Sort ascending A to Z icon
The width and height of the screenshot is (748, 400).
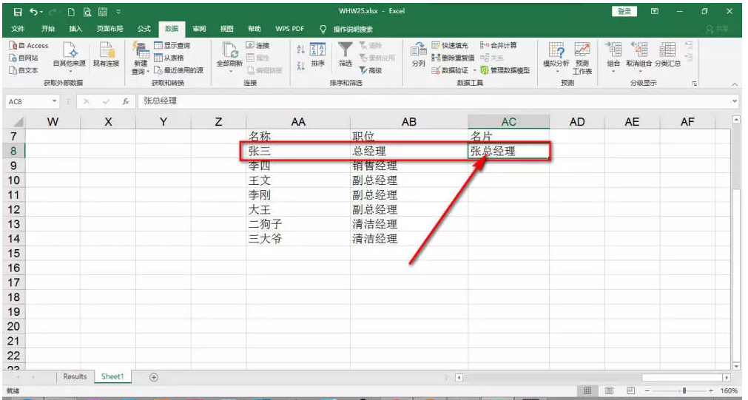tap(300, 50)
